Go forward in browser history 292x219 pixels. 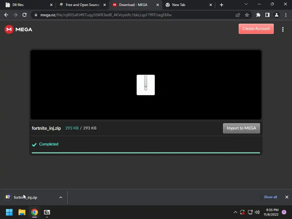(15, 15)
